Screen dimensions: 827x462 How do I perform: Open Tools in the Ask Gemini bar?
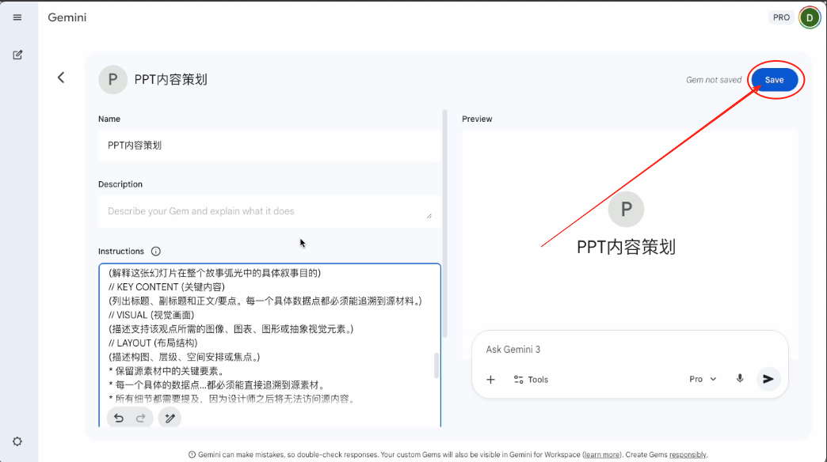coord(530,379)
